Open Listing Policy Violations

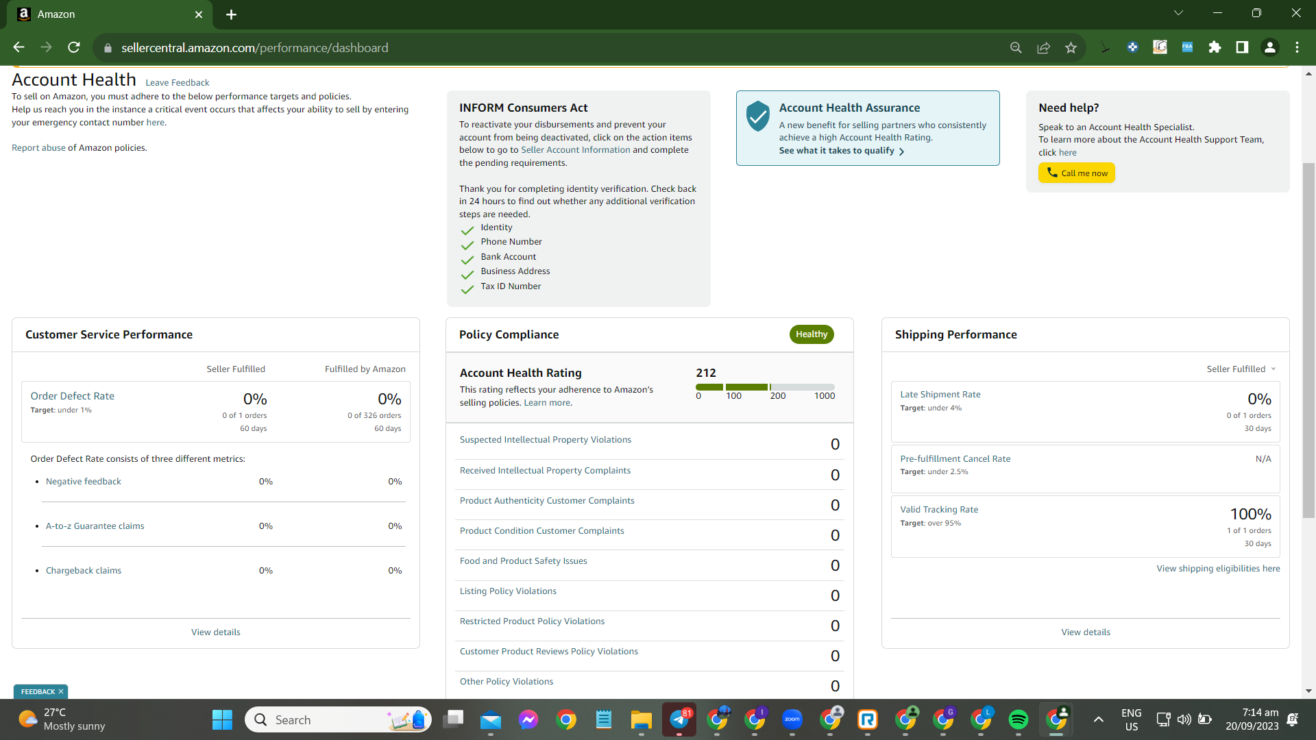pyautogui.click(x=508, y=591)
